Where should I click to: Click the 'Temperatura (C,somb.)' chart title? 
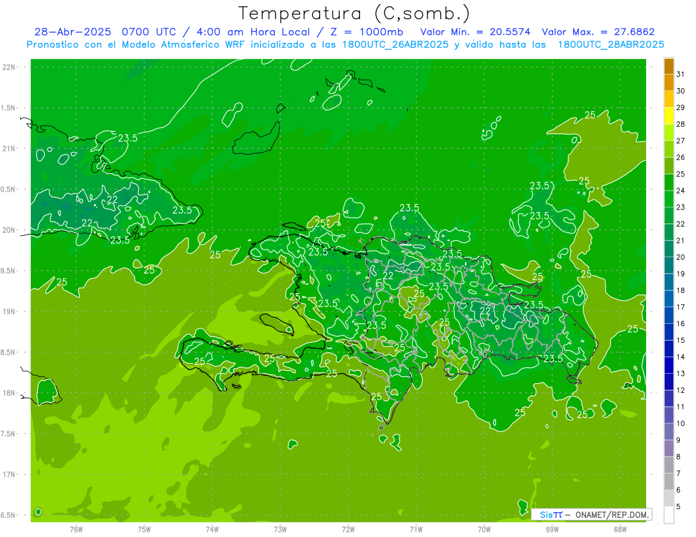(354, 13)
